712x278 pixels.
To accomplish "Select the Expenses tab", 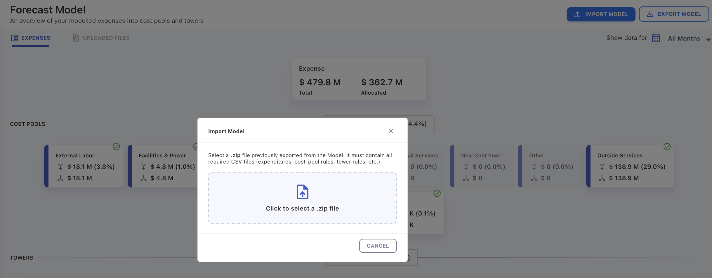I will 31,38.
